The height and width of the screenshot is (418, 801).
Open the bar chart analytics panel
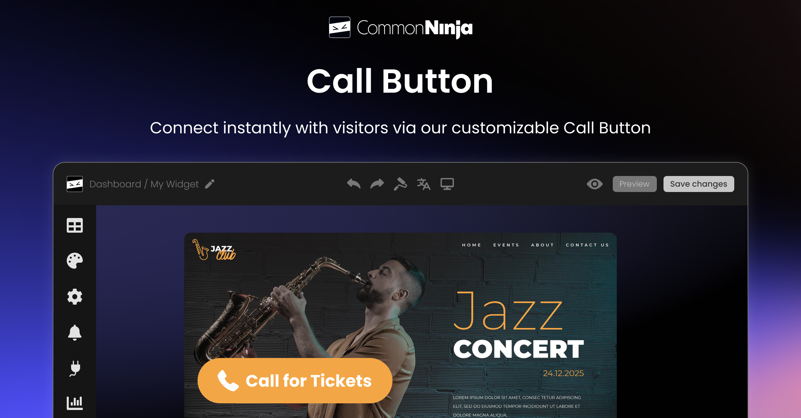pos(75,403)
